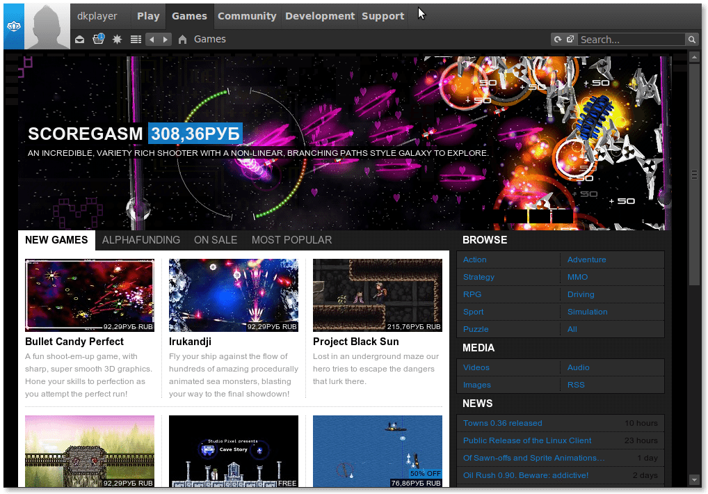The width and height of the screenshot is (708, 494).
Task: Click the Games breadcrumb label
Action: click(210, 40)
